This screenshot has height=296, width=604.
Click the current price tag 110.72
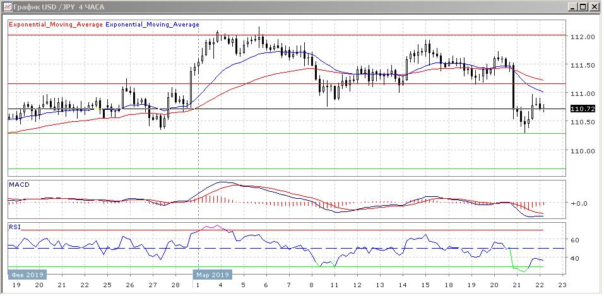tap(582, 109)
